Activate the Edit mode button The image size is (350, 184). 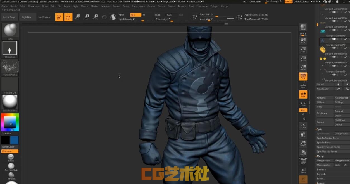(59, 17)
